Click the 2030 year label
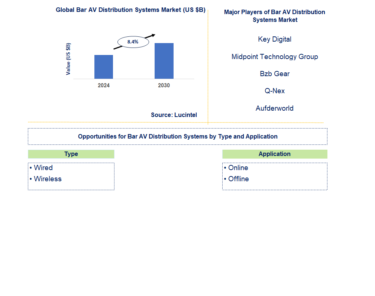The height and width of the screenshot is (296, 375). [x=164, y=85]
